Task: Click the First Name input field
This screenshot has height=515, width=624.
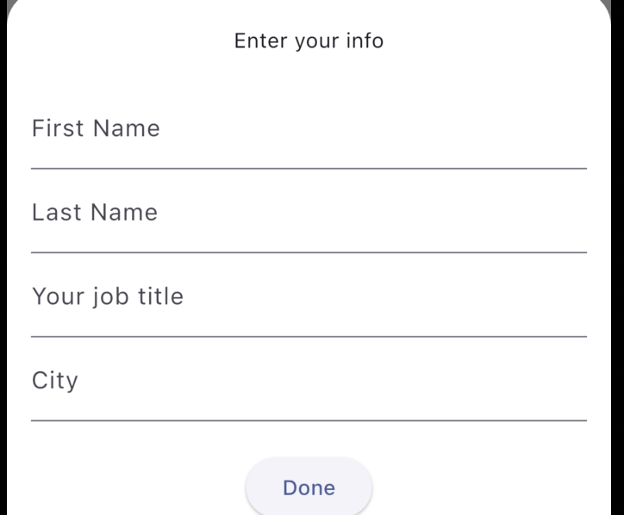Action: click(309, 138)
